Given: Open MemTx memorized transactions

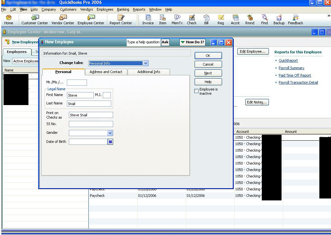Looking at the screenshot, I should pyautogui.click(x=177, y=20).
